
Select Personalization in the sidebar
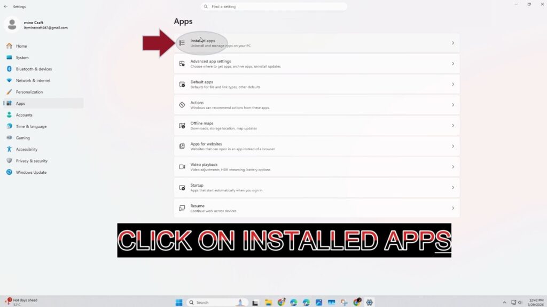tap(29, 92)
